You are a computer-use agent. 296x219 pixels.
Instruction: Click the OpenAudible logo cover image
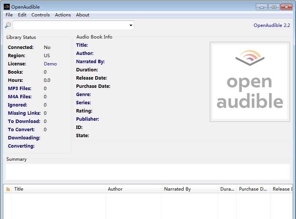pos(250,82)
